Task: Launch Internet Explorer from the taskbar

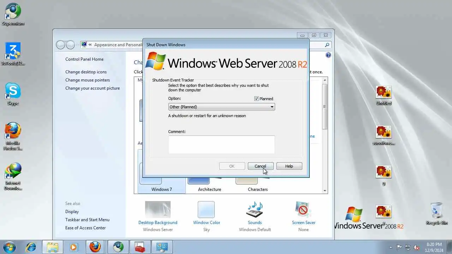Action: pyautogui.click(x=31, y=247)
